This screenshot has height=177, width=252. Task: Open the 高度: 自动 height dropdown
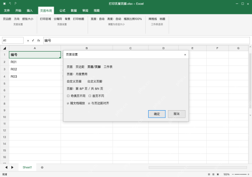point(114,19)
